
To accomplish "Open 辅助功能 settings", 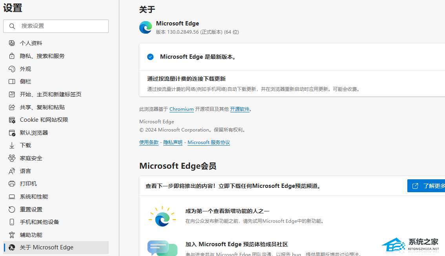I will tap(56, 235).
